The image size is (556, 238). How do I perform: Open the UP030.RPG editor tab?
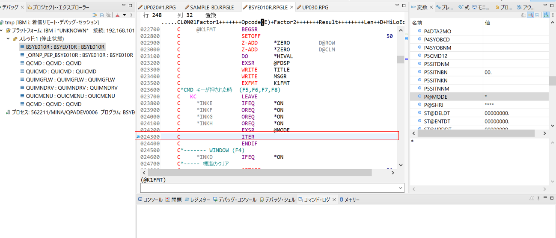[x=312, y=7]
